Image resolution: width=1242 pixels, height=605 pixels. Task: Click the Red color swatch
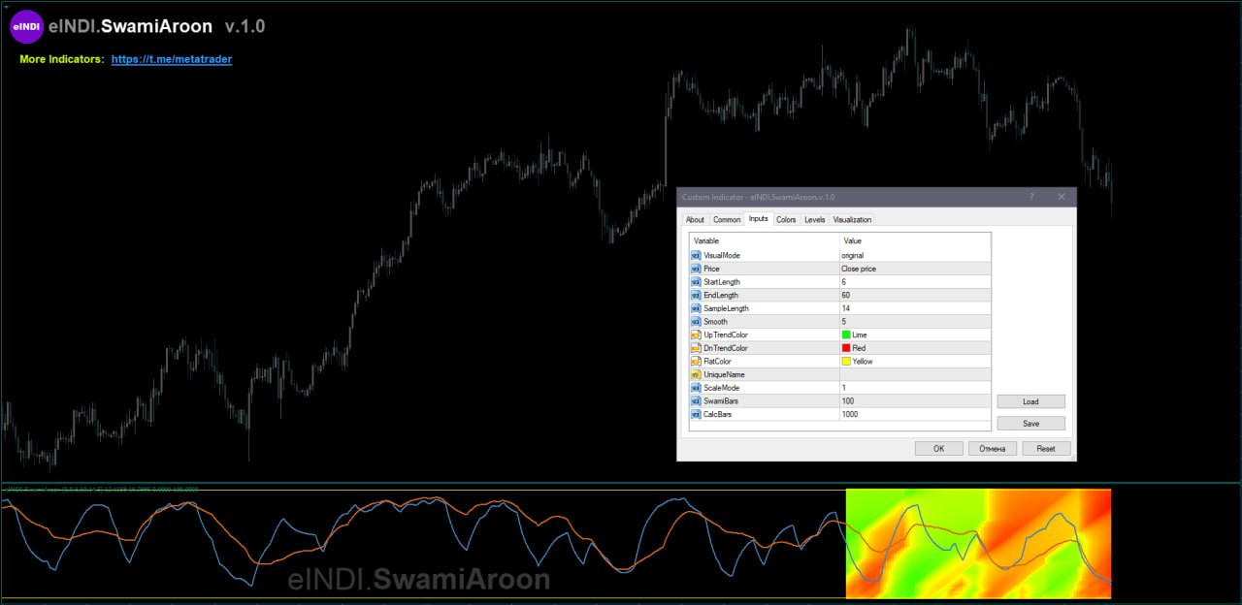click(x=846, y=348)
